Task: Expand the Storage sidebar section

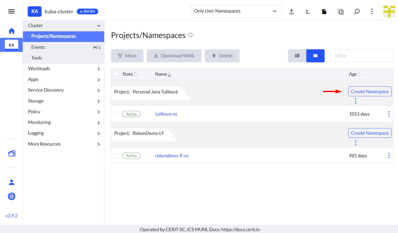Action: (x=63, y=101)
